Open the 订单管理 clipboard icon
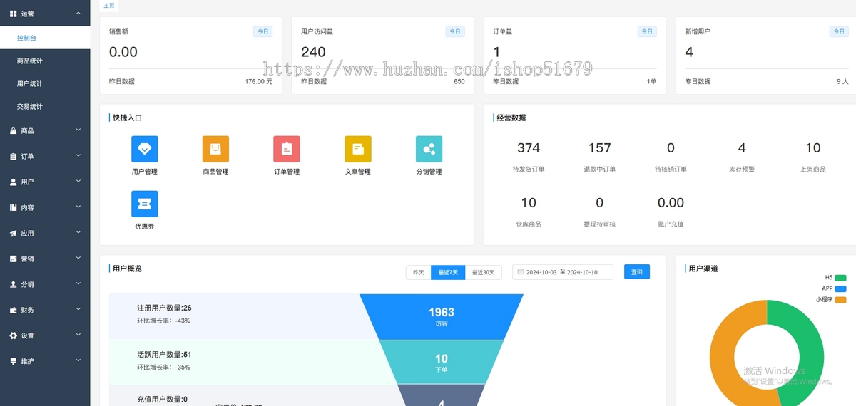Screen dimensions: 856x406 click(x=287, y=149)
